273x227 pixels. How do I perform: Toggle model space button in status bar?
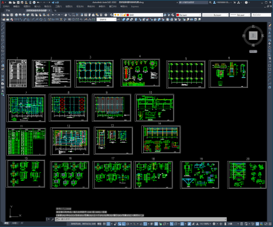(x=99, y=224)
